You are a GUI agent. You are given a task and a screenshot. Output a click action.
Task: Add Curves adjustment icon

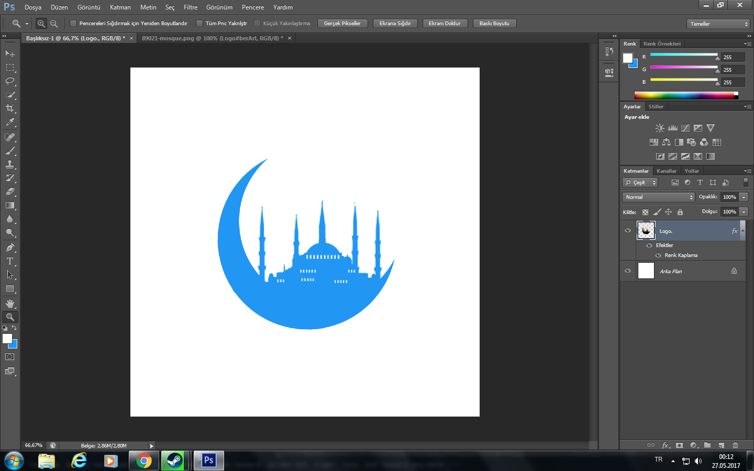pyautogui.click(x=685, y=128)
